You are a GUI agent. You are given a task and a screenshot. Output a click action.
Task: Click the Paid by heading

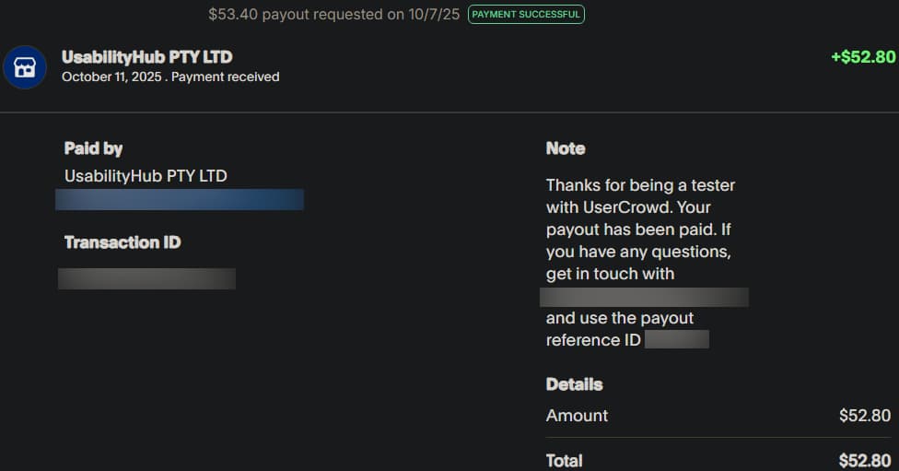(x=93, y=148)
